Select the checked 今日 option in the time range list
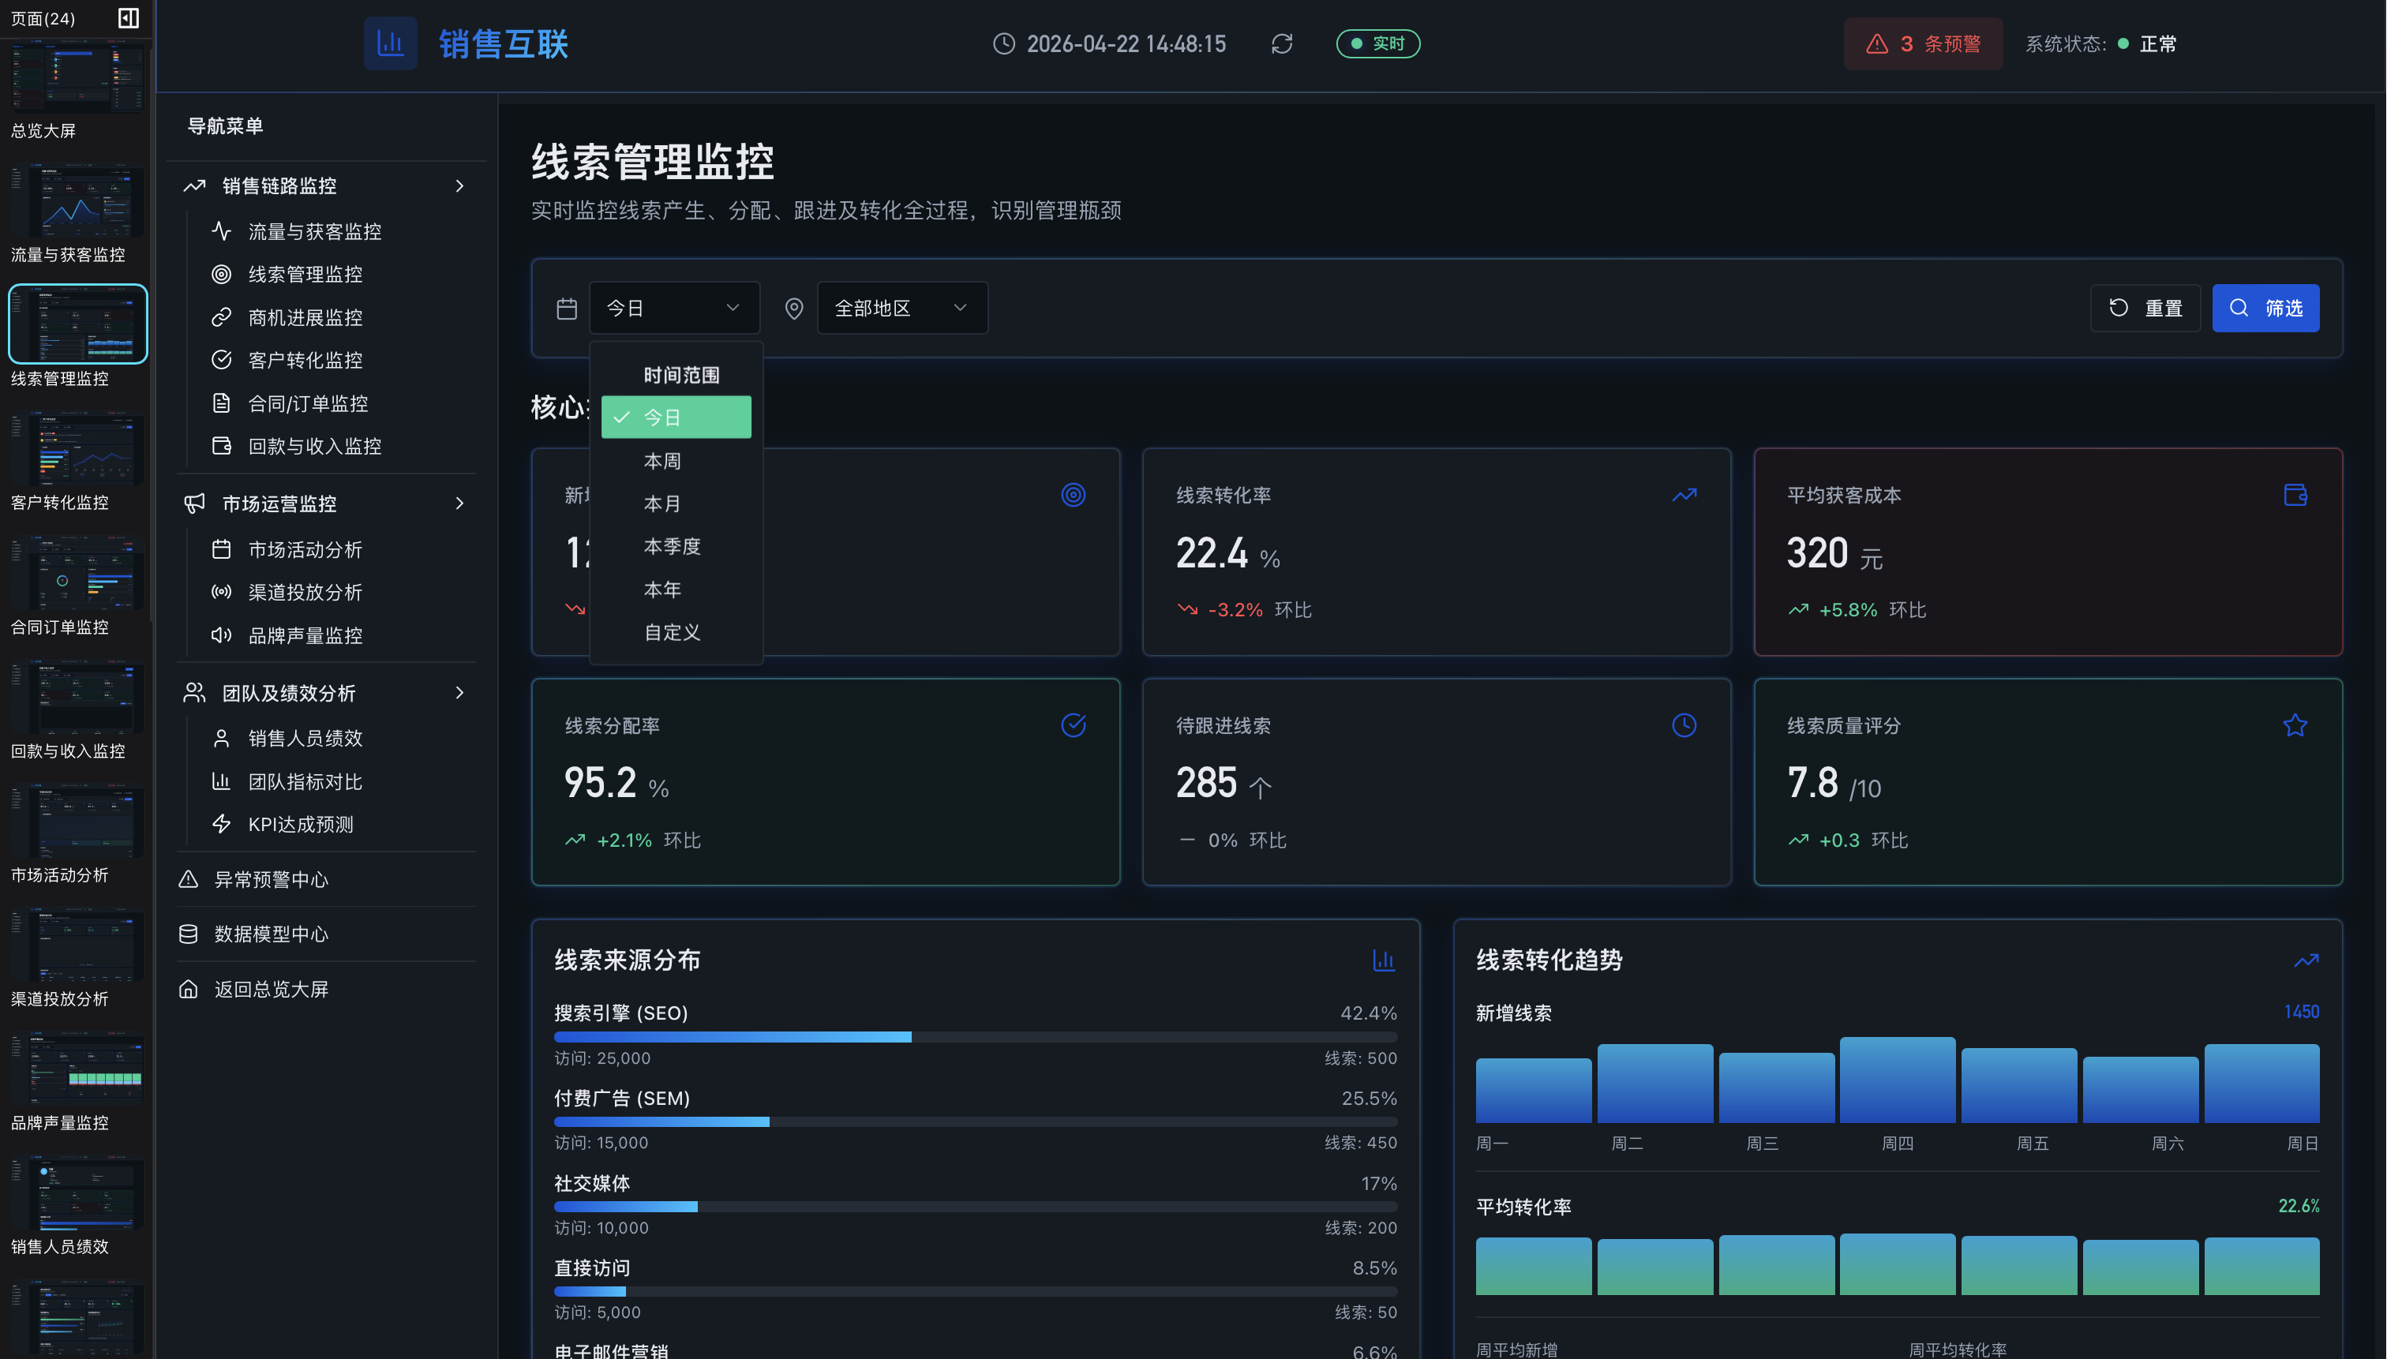 tap(676, 417)
